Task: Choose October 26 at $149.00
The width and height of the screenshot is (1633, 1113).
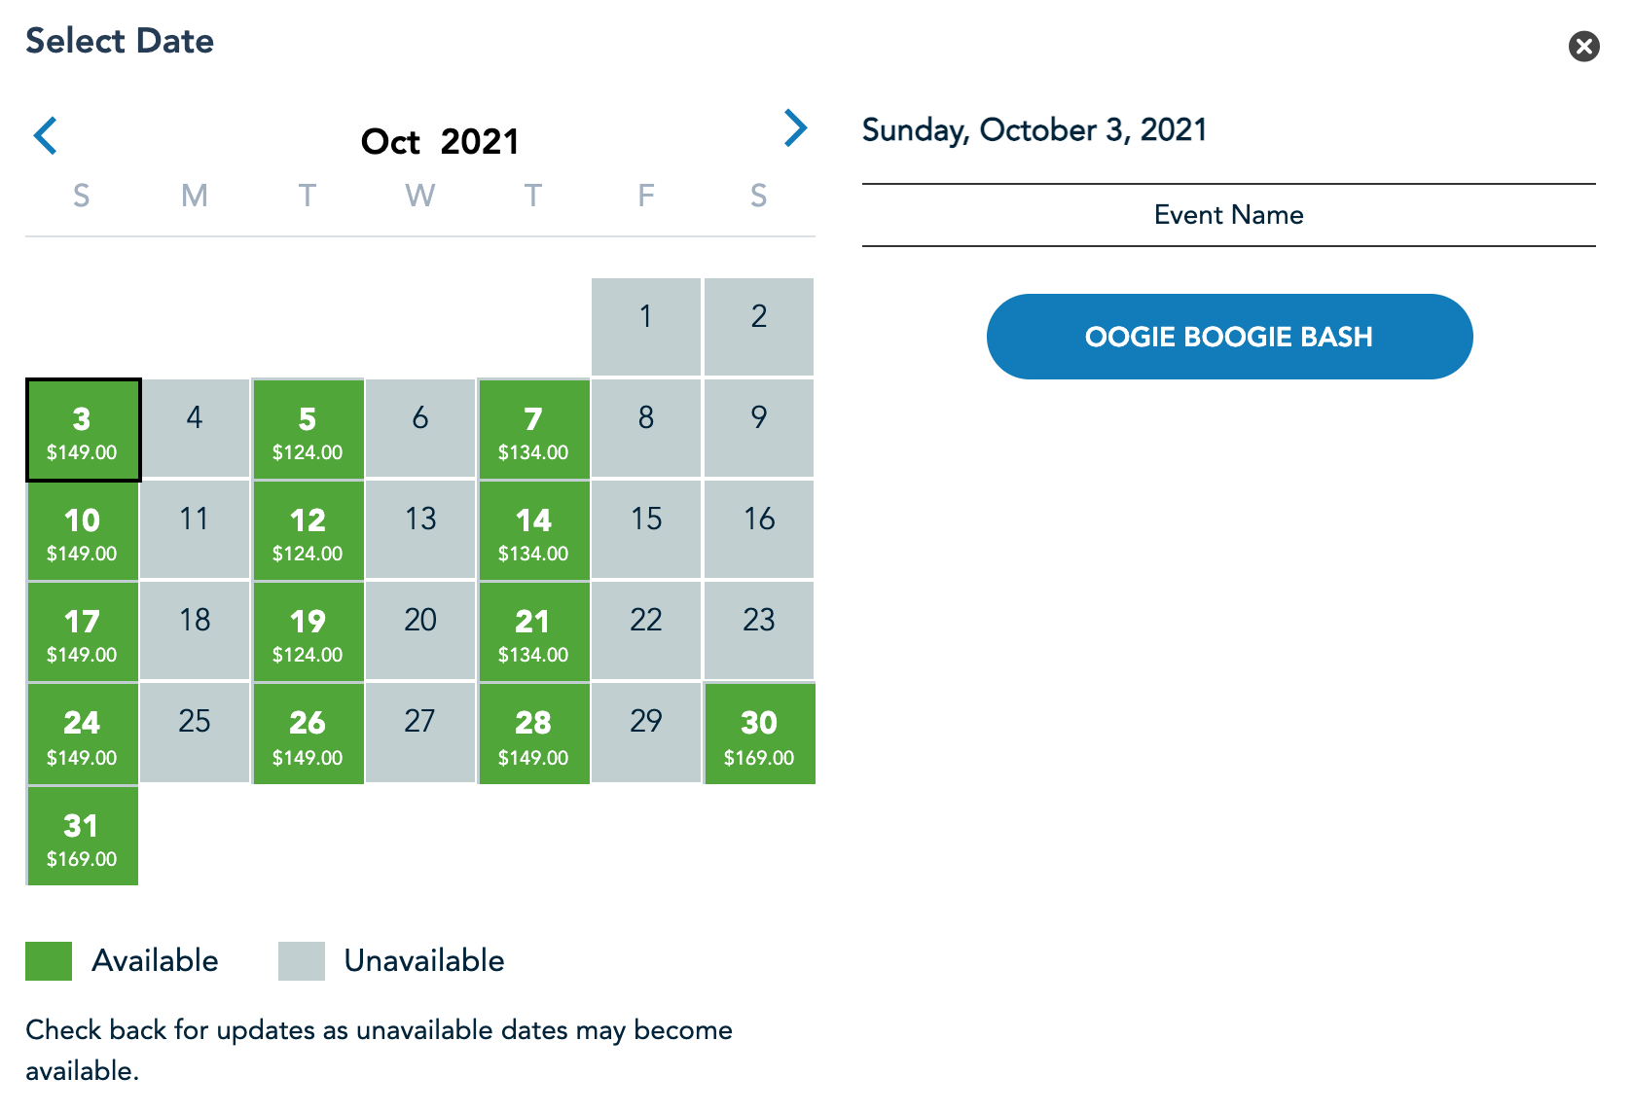Action: [x=308, y=735]
